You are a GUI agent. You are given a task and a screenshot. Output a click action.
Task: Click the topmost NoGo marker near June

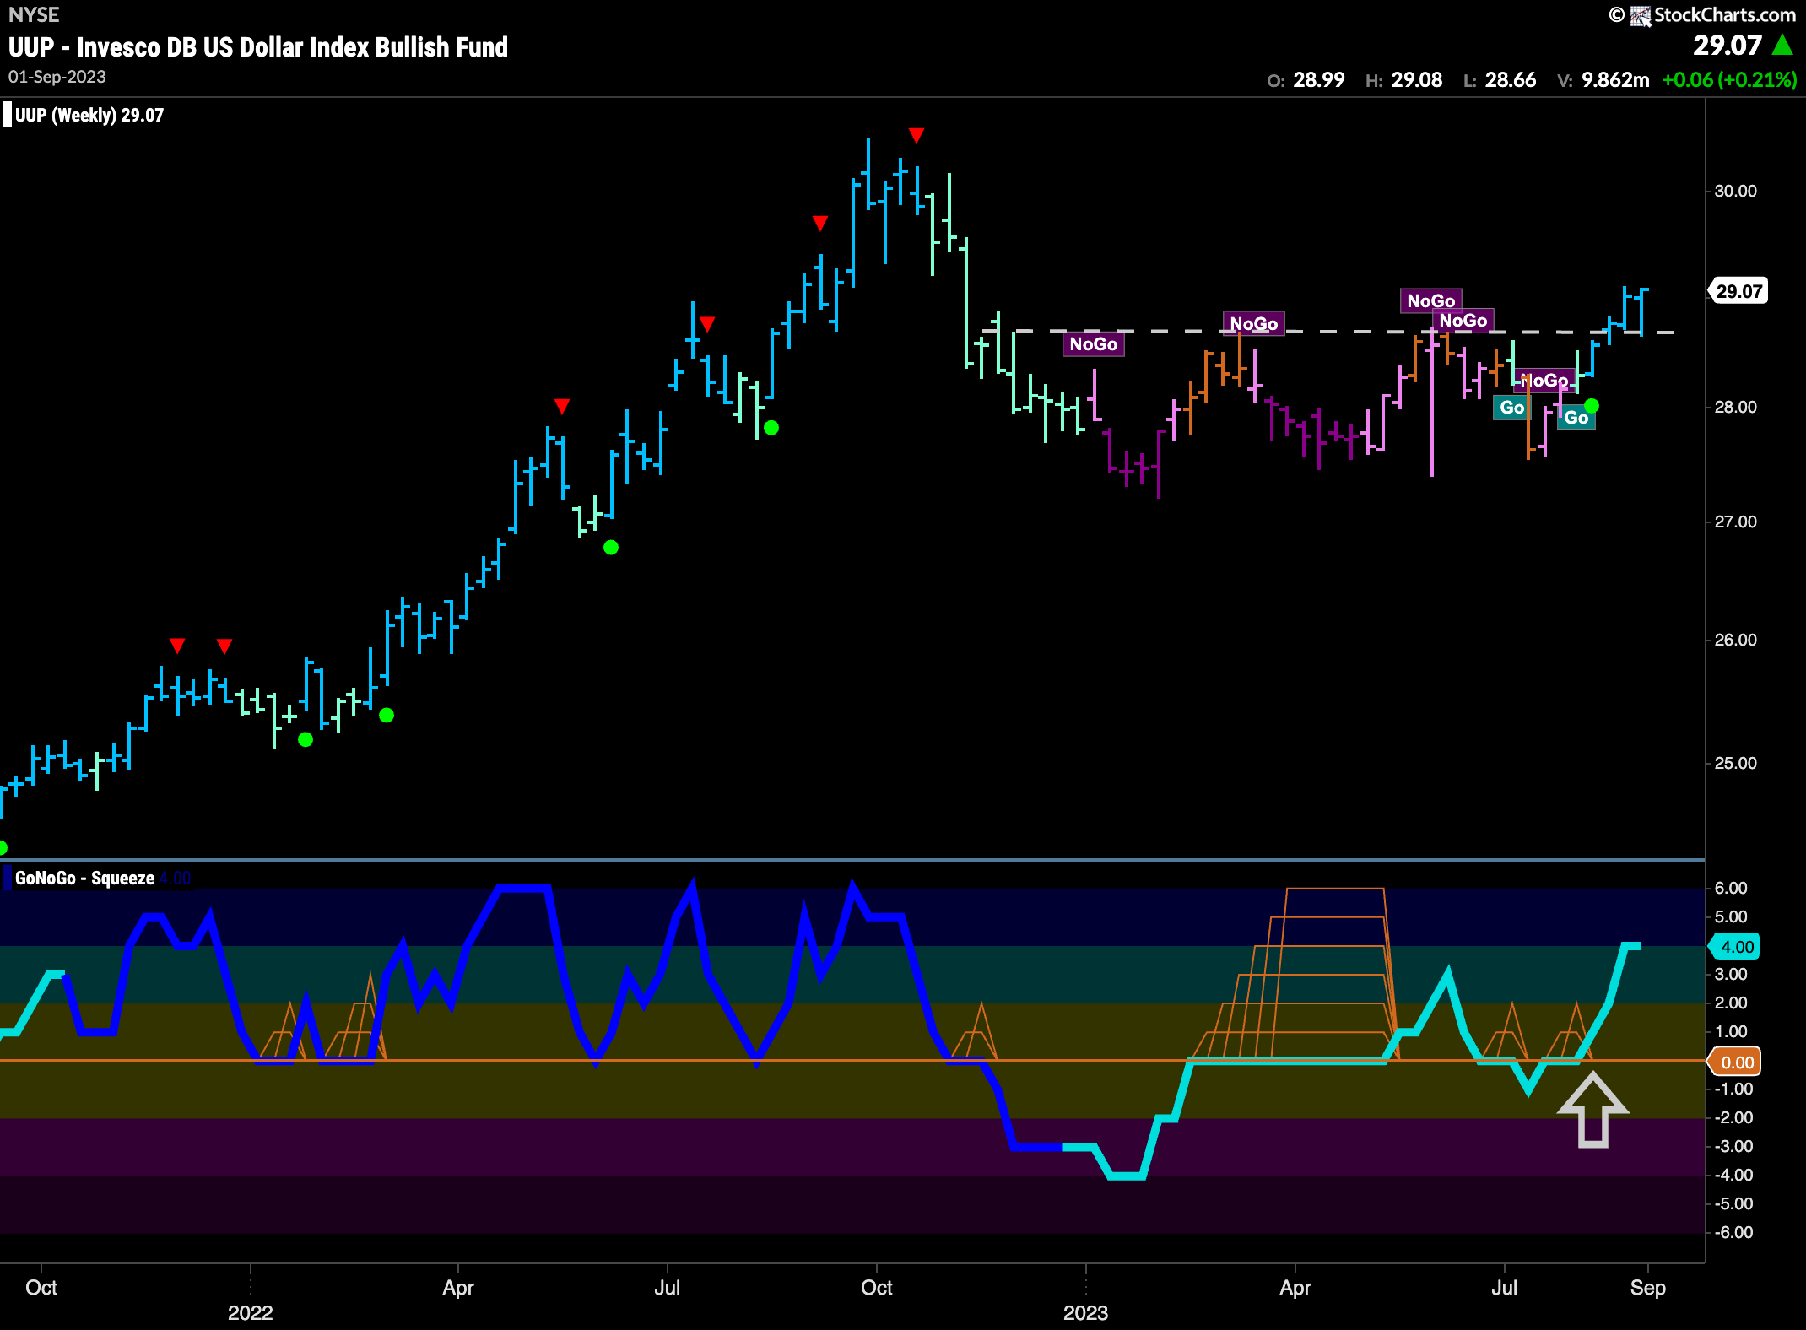point(1431,300)
